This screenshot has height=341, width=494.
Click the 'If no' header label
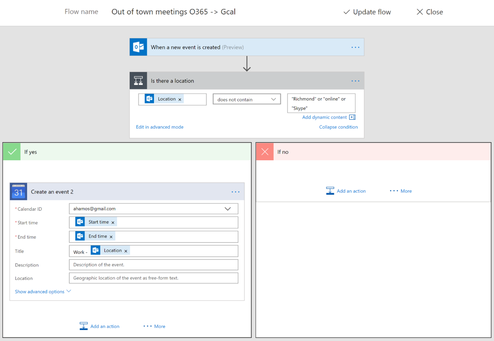(283, 152)
